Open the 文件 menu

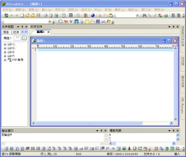tap(7, 10)
